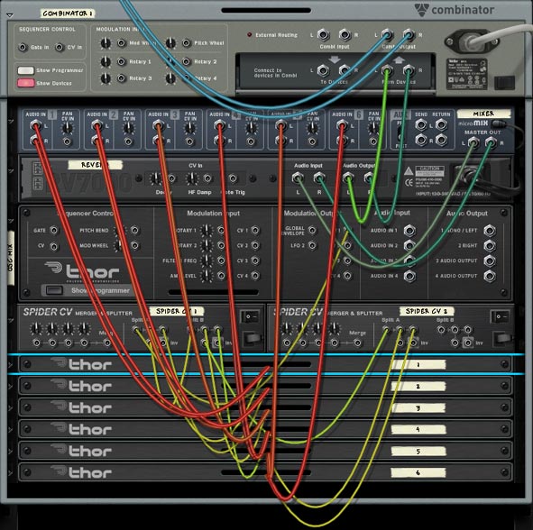Click the Mixer tape label
Image resolution: width=533 pixels, height=530 pixels.
tap(483, 114)
